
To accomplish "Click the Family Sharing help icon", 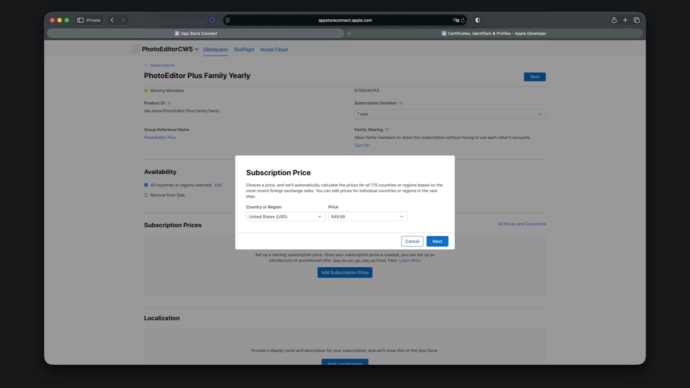I will pyautogui.click(x=387, y=130).
